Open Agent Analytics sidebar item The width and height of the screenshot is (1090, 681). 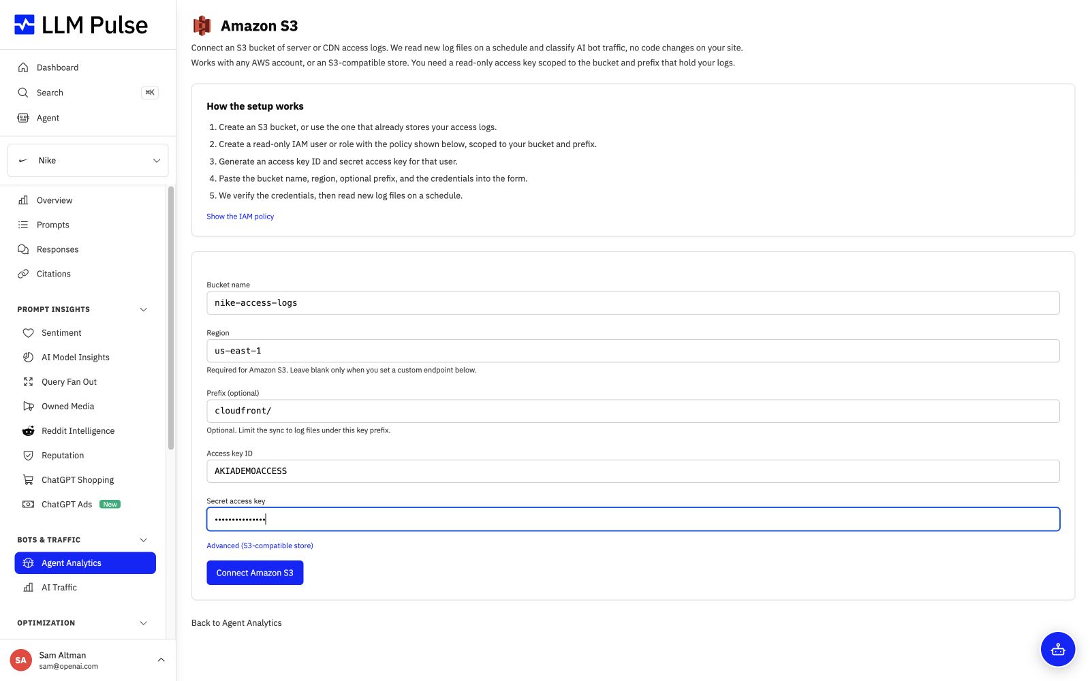pyautogui.click(x=85, y=563)
